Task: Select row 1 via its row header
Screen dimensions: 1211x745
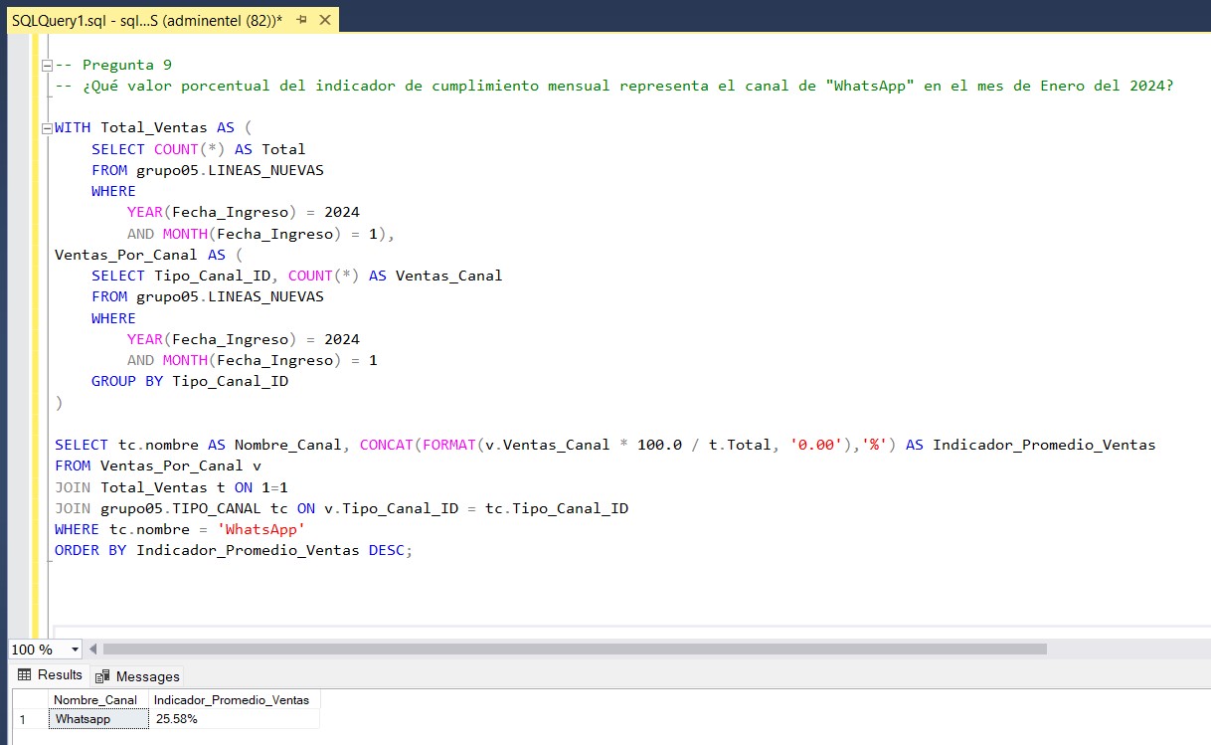Action: [x=24, y=718]
